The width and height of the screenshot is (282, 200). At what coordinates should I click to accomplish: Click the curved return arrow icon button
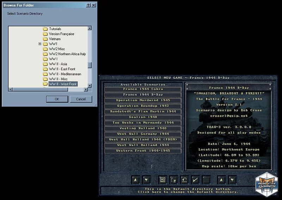point(184,180)
